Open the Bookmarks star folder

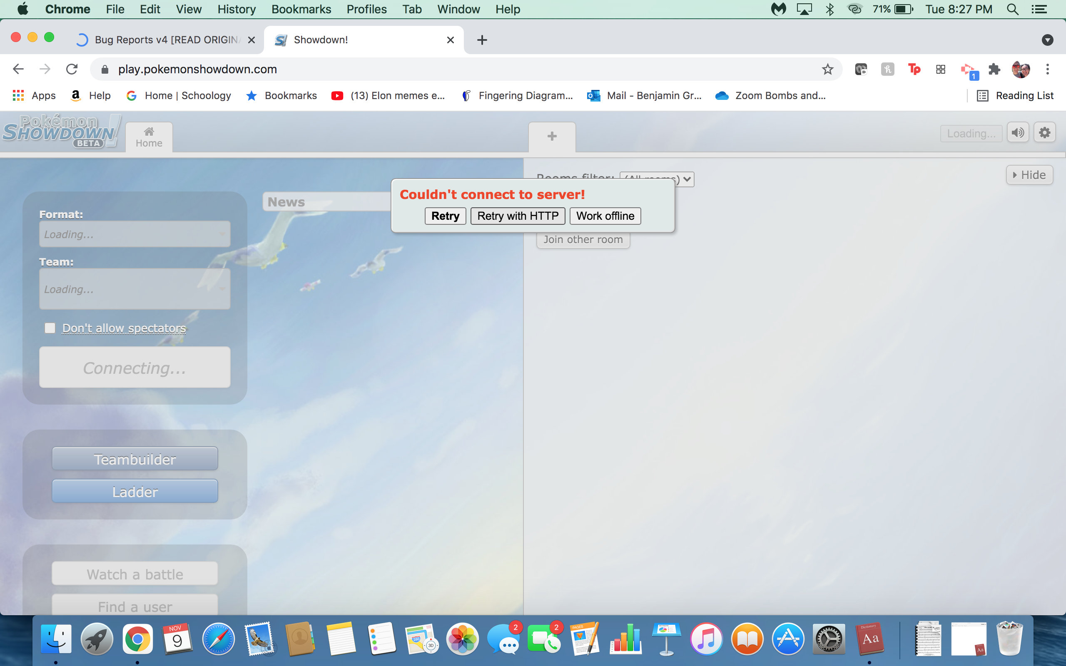[281, 96]
